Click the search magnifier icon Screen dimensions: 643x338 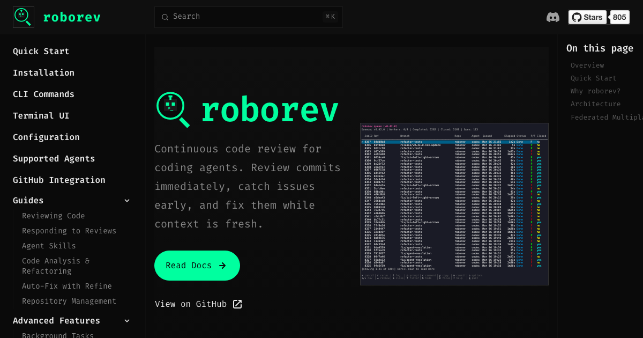tap(165, 17)
